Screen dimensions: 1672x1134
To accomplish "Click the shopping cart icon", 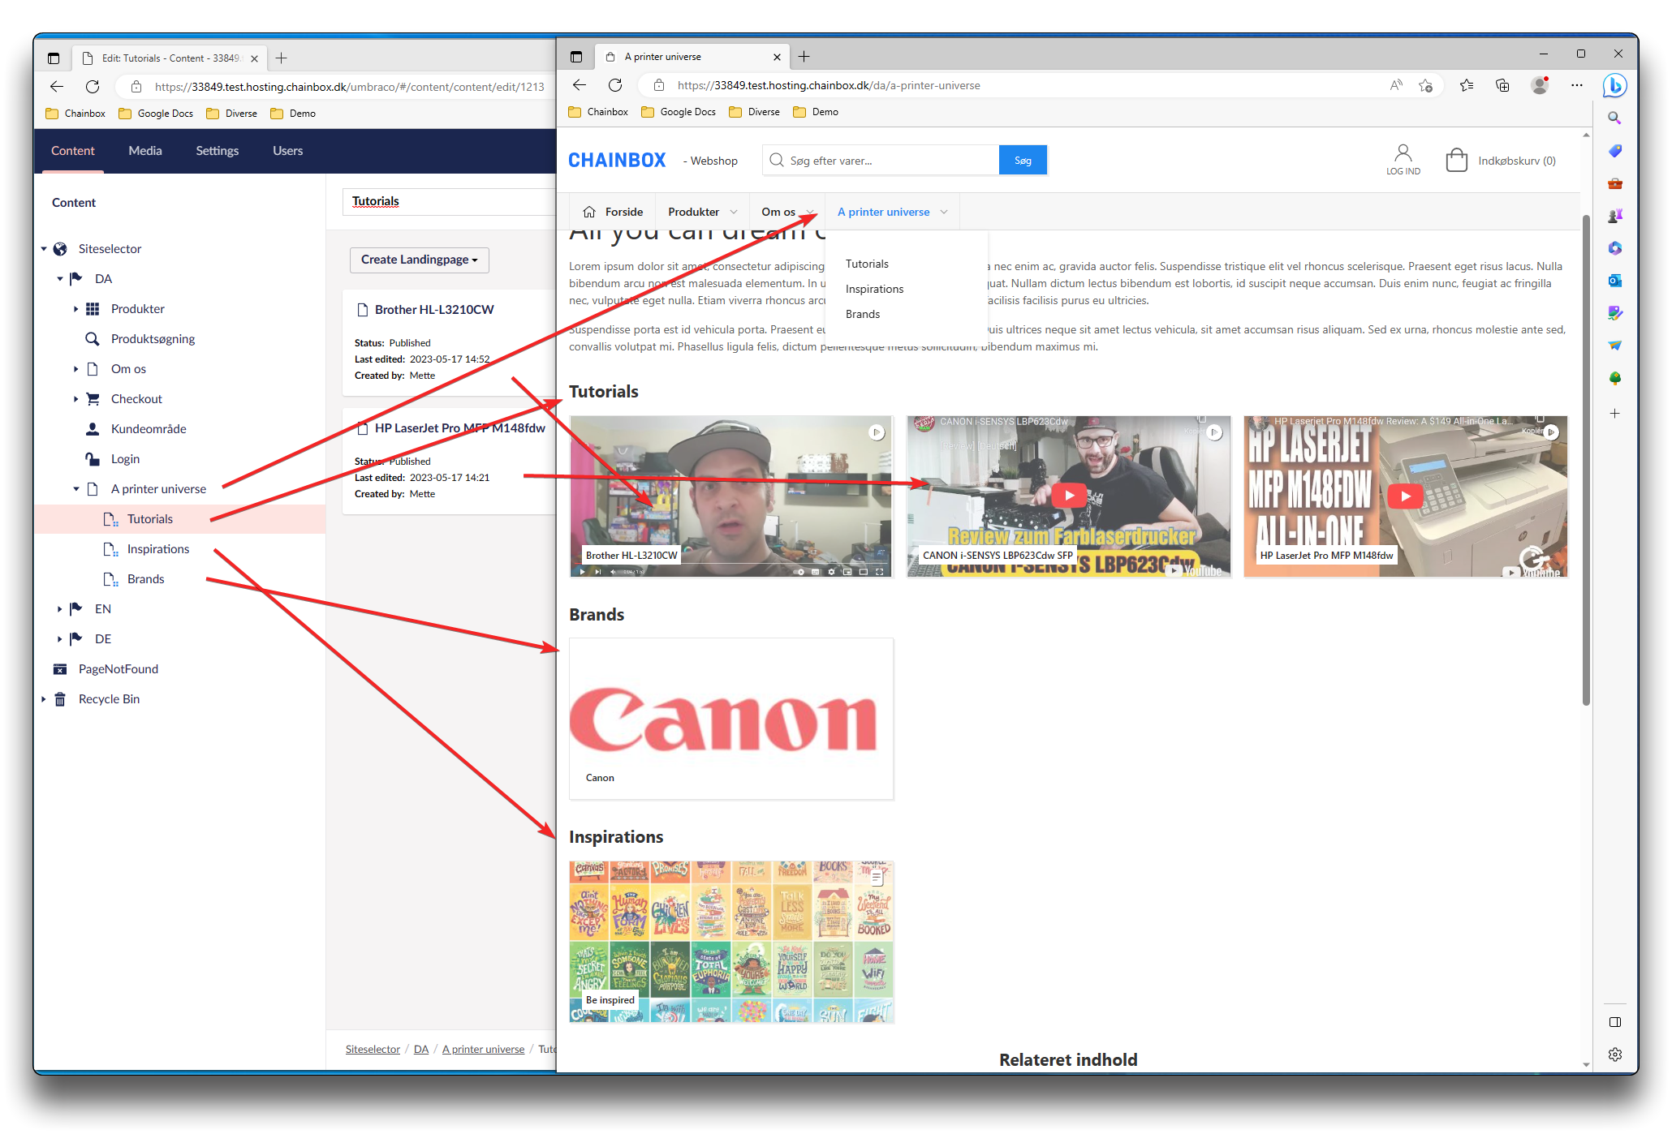I will click(x=1456, y=160).
